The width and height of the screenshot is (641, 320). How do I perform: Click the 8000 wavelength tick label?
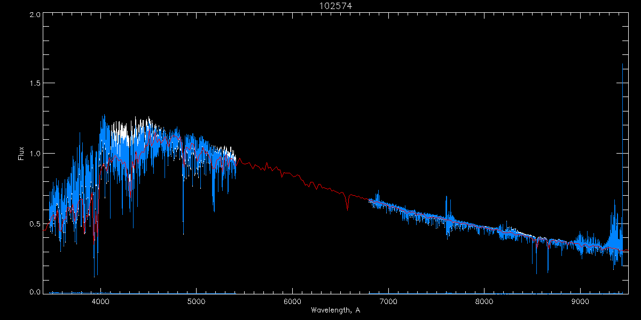click(484, 301)
